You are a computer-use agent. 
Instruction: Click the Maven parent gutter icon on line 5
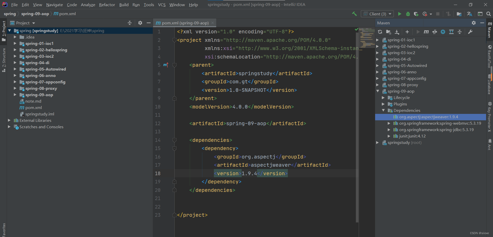tap(166, 65)
